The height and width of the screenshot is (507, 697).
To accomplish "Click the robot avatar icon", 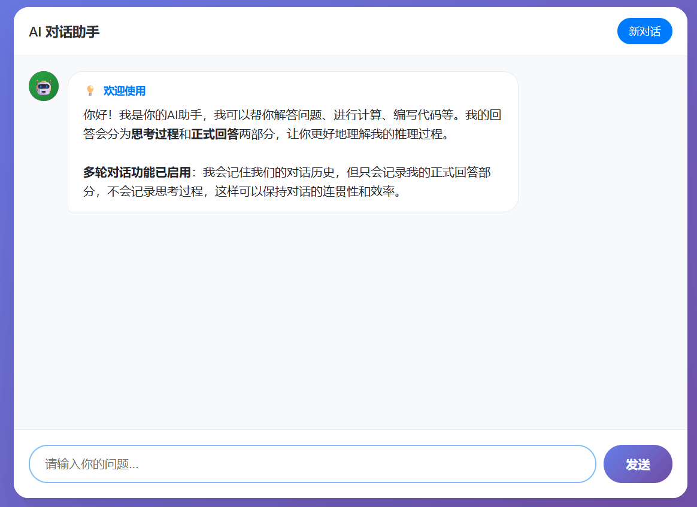I will coord(44,86).
